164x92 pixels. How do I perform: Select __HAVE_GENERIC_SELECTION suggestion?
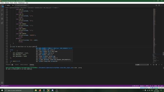click(x=54, y=56)
